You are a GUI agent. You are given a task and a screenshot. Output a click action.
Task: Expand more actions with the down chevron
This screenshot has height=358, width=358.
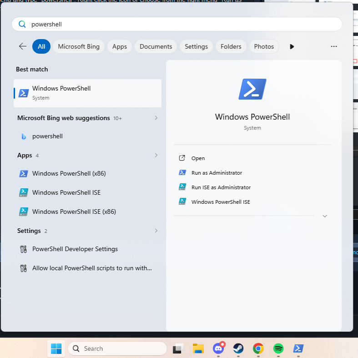tap(325, 216)
